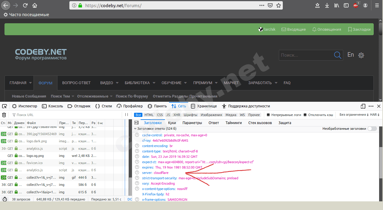
Task: Click the help icon beside server header
Action: pyautogui.click(x=137, y=173)
